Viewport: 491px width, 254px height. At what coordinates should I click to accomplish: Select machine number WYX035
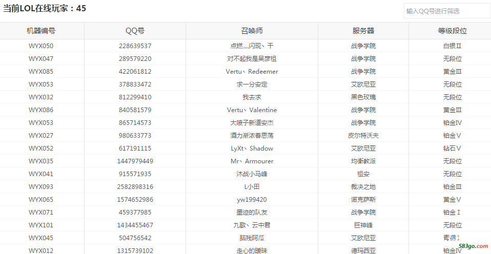coord(41,161)
